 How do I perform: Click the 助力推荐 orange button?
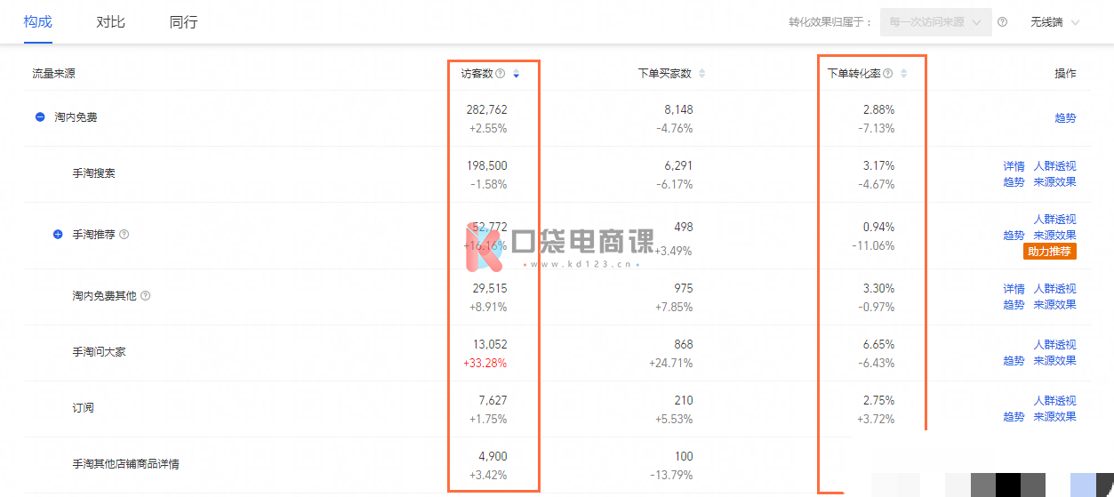point(1050,252)
